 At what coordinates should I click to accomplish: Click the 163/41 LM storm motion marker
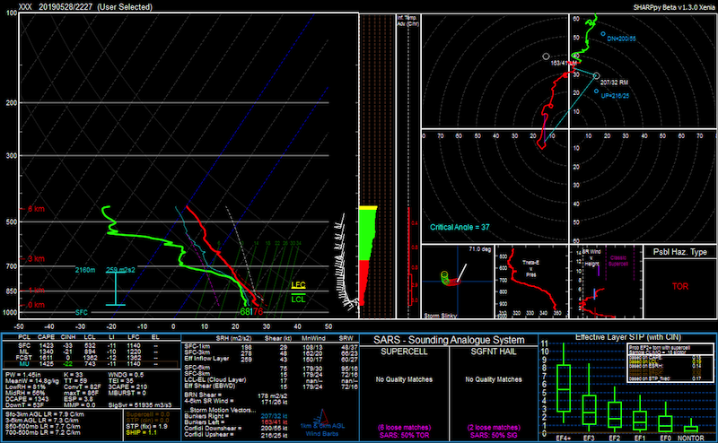tap(546, 56)
